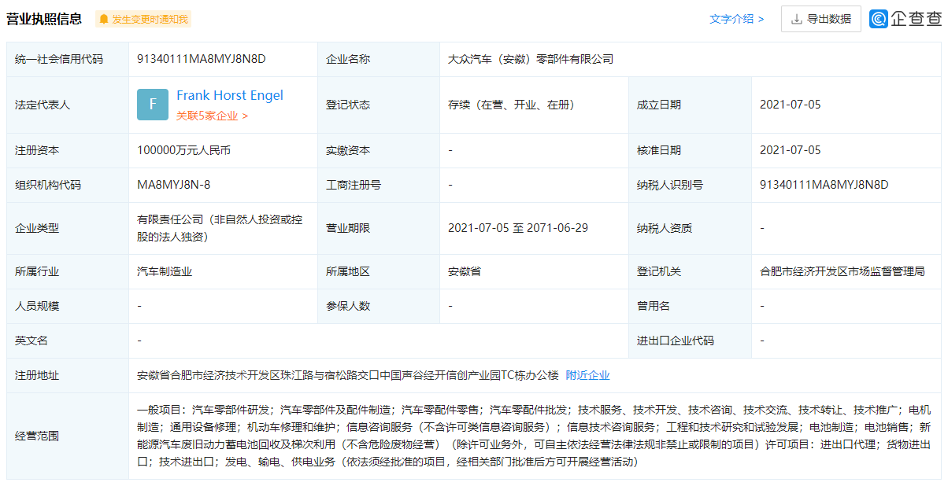Click the business scope paragraph starting 一般项目
The height and width of the screenshot is (486, 948).
click(x=534, y=436)
